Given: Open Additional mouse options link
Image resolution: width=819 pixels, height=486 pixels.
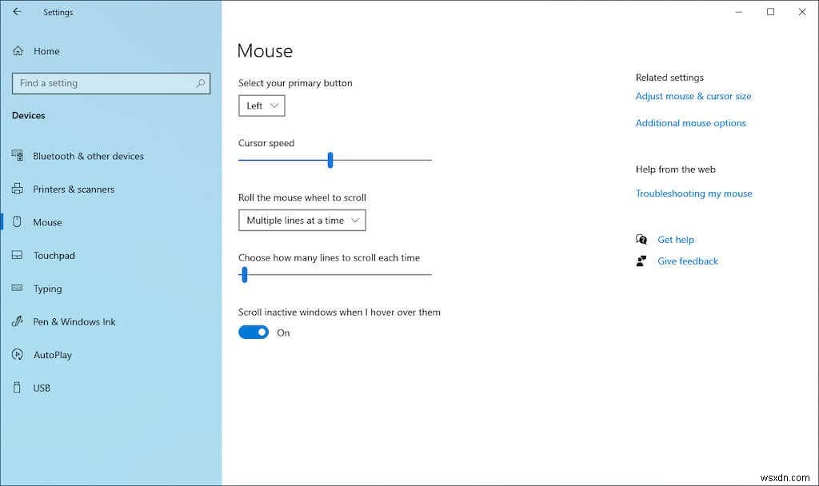Looking at the screenshot, I should click(x=690, y=123).
